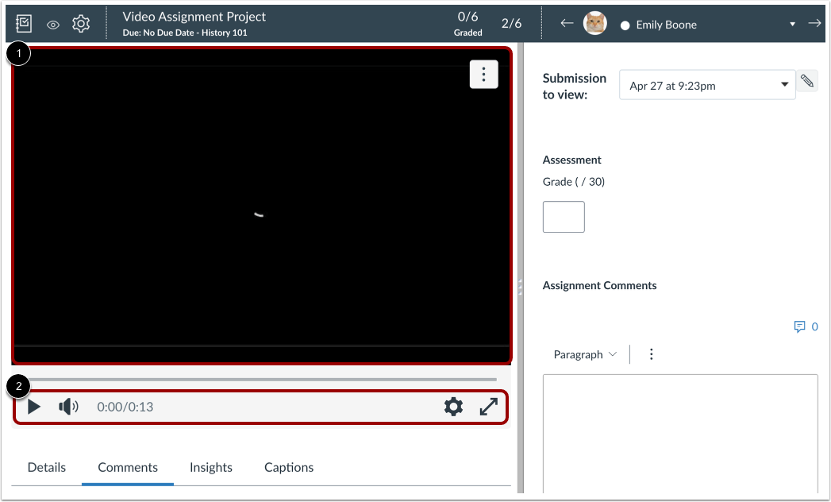Go to next student arrow
The height and width of the screenshot is (502, 831).
[x=814, y=23]
